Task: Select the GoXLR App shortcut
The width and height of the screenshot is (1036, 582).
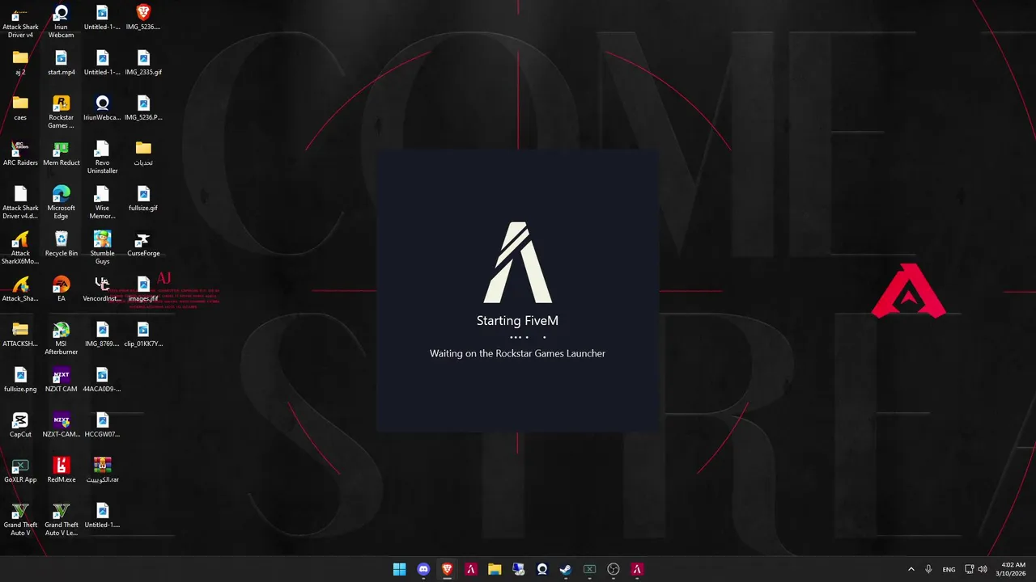Action: pos(20,470)
